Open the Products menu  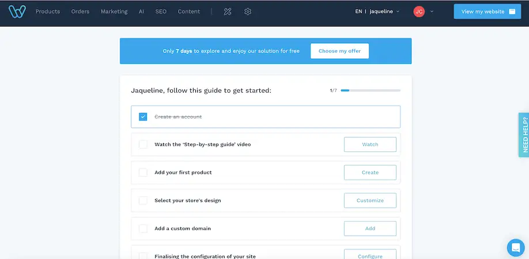48,12
